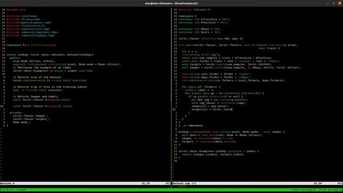Click the 'int i = 0;' line
The image size is (343, 193).
coord(190,51)
